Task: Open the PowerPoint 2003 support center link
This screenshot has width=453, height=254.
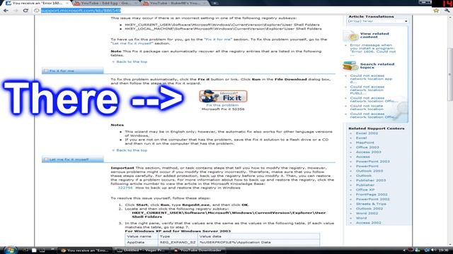Action: coord(373,162)
